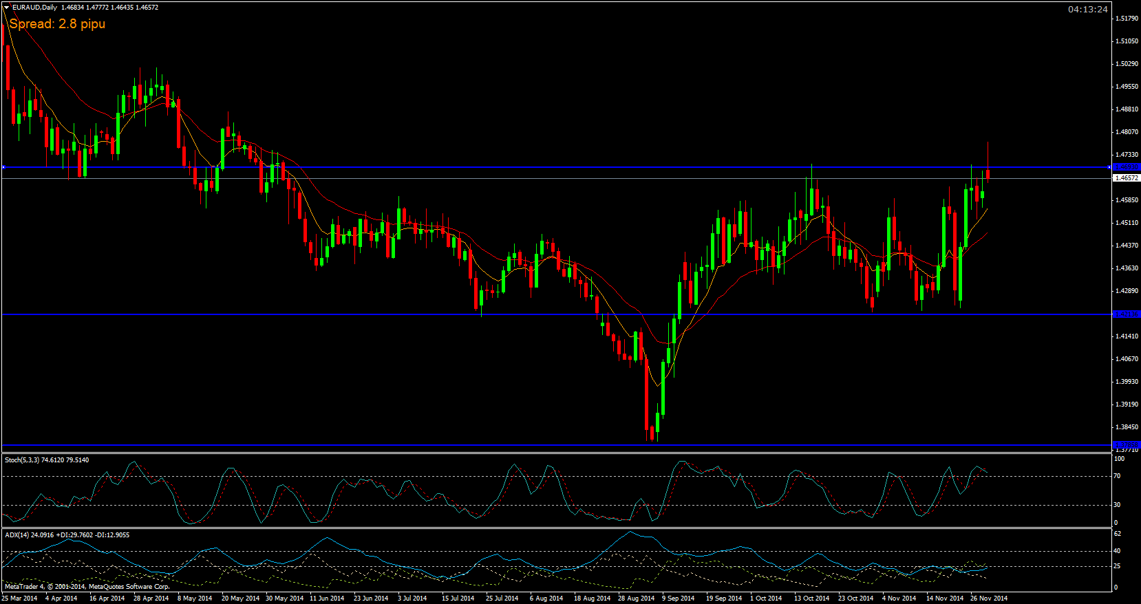This screenshot has width=1141, height=604.
Task: Click the 26 Nov 2014 date label
Action: [989, 598]
